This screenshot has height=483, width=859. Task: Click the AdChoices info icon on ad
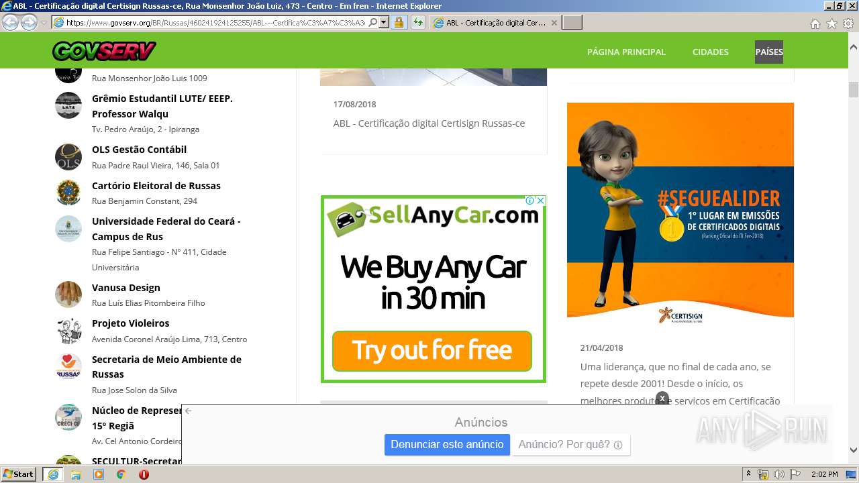pyautogui.click(x=529, y=201)
